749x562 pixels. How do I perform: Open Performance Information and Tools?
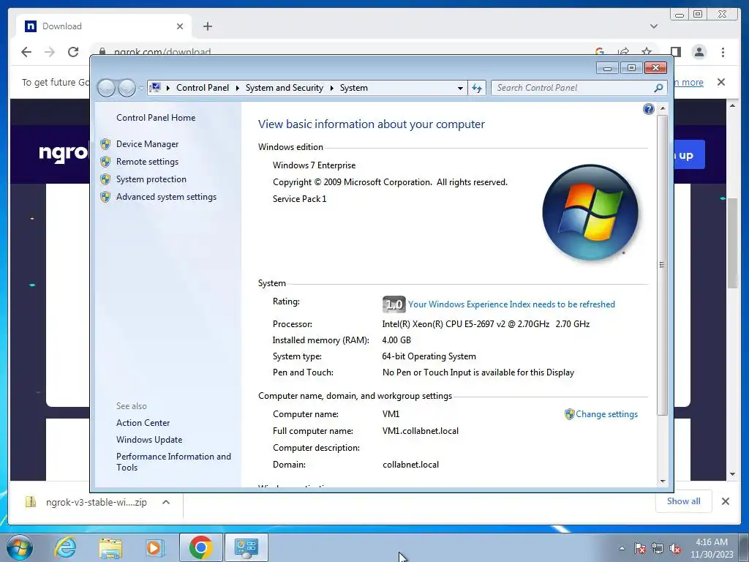click(x=173, y=462)
